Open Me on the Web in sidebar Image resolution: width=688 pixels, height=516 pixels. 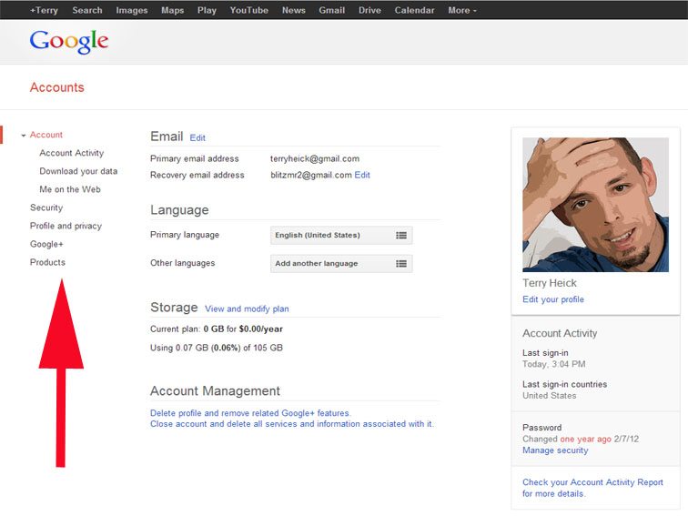pos(70,189)
